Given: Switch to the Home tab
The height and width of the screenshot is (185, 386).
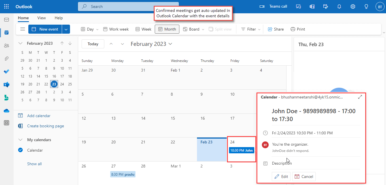Looking at the screenshot, I should pyautogui.click(x=23, y=18).
